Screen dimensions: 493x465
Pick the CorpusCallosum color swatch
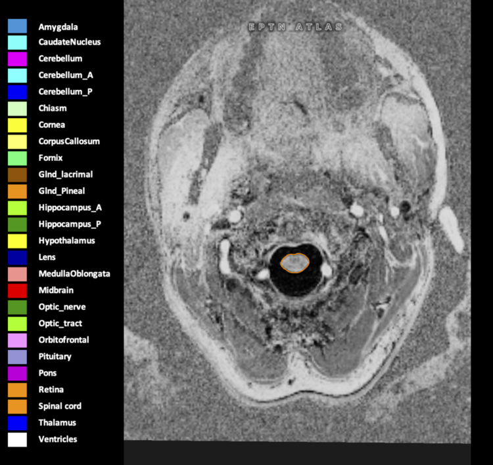17,142
